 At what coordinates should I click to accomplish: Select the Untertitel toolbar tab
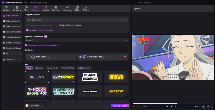36,9
